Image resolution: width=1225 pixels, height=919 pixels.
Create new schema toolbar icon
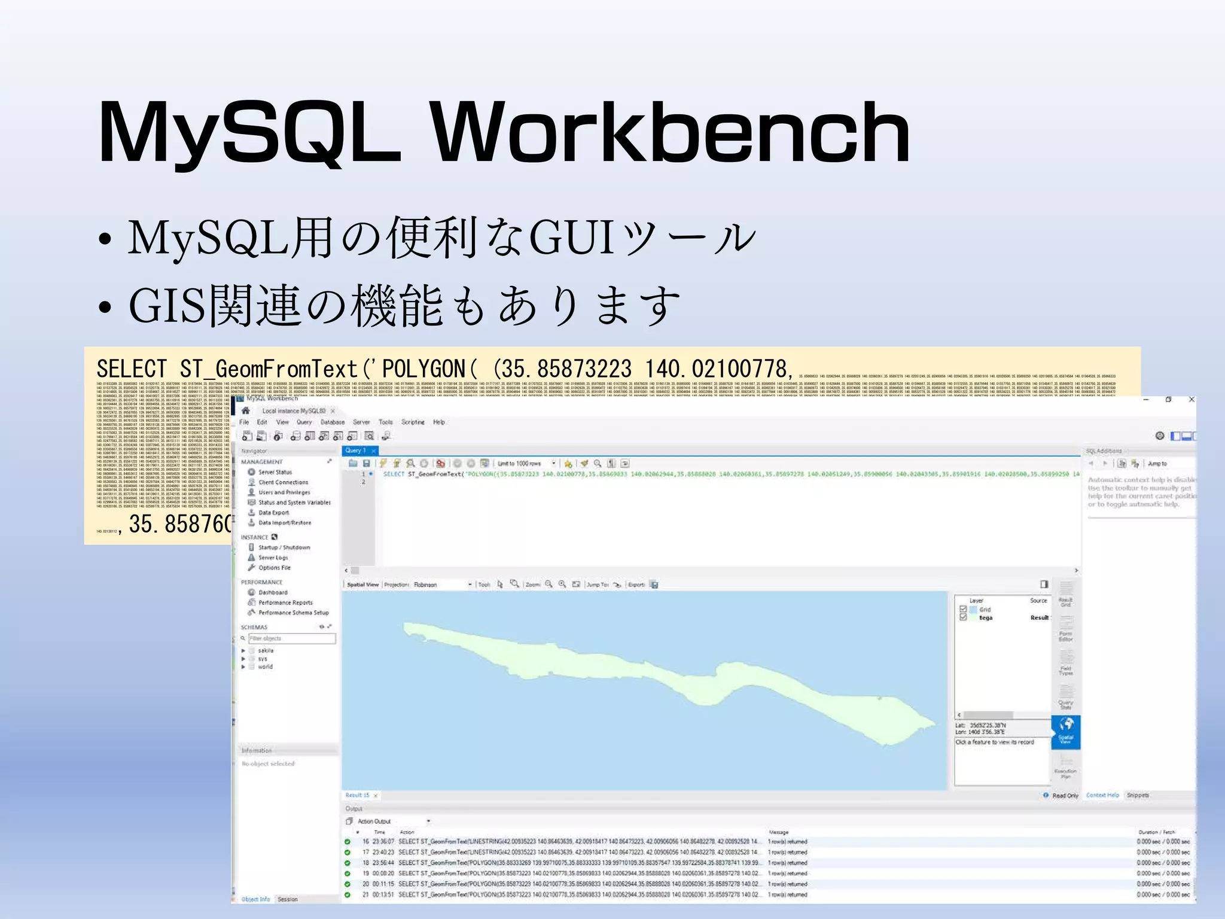click(295, 436)
